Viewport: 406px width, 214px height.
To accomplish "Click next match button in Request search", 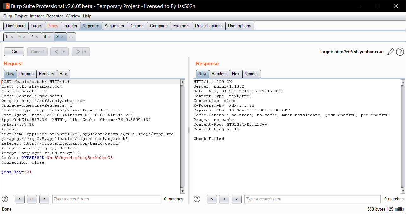I will tap(44, 199).
